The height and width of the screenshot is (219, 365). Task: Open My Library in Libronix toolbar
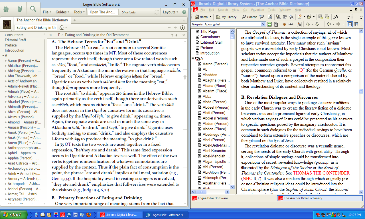pyautogui.click(x=226, y=17)
